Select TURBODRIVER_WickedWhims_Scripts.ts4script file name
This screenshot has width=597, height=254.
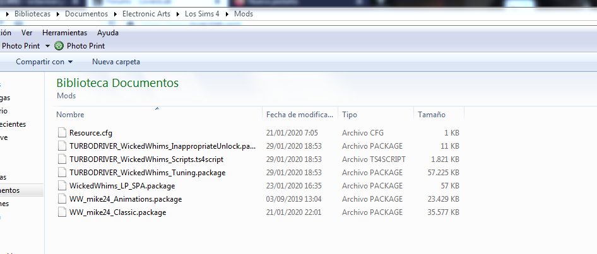pos(146,159)
